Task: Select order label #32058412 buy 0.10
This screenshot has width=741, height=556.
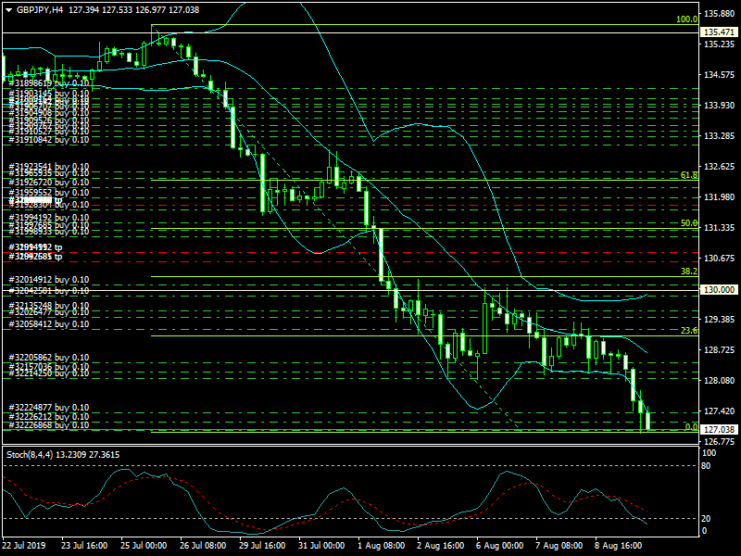Action: pyautogui.click(x=49, y=323)
